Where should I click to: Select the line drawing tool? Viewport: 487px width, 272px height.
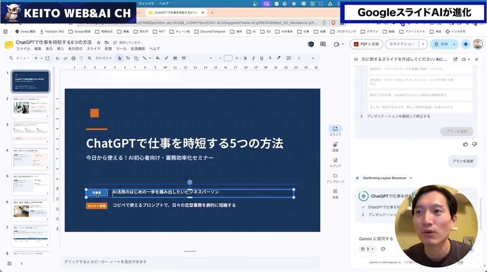pyautogui.click(x=145, y=58)
